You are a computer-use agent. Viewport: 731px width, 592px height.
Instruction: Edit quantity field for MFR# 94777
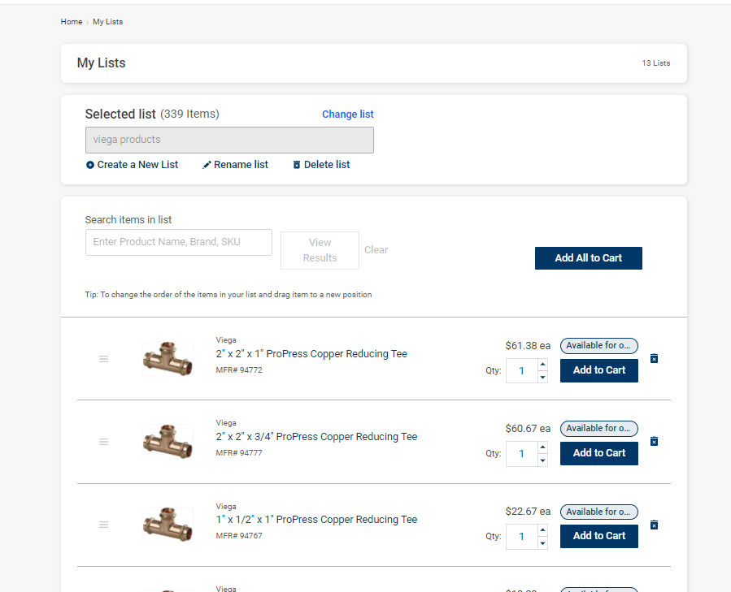tap(522, 454)
